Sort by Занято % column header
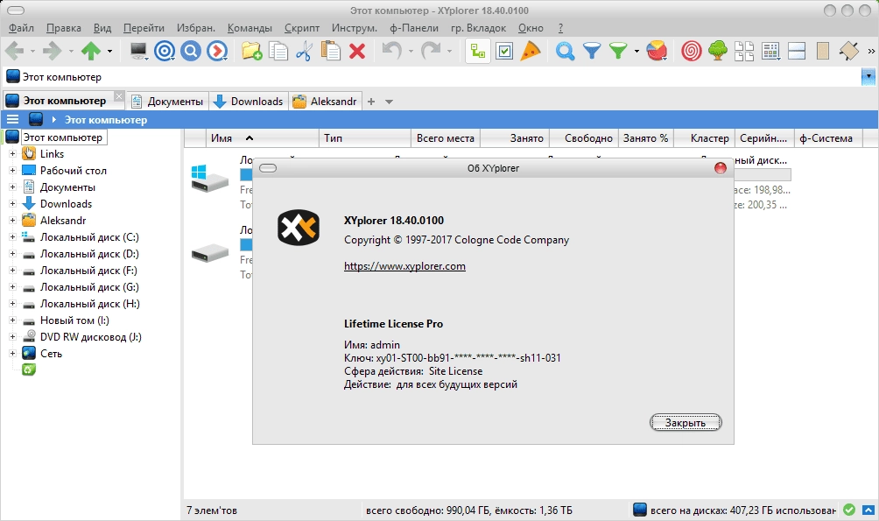 [x=646, y=138]
